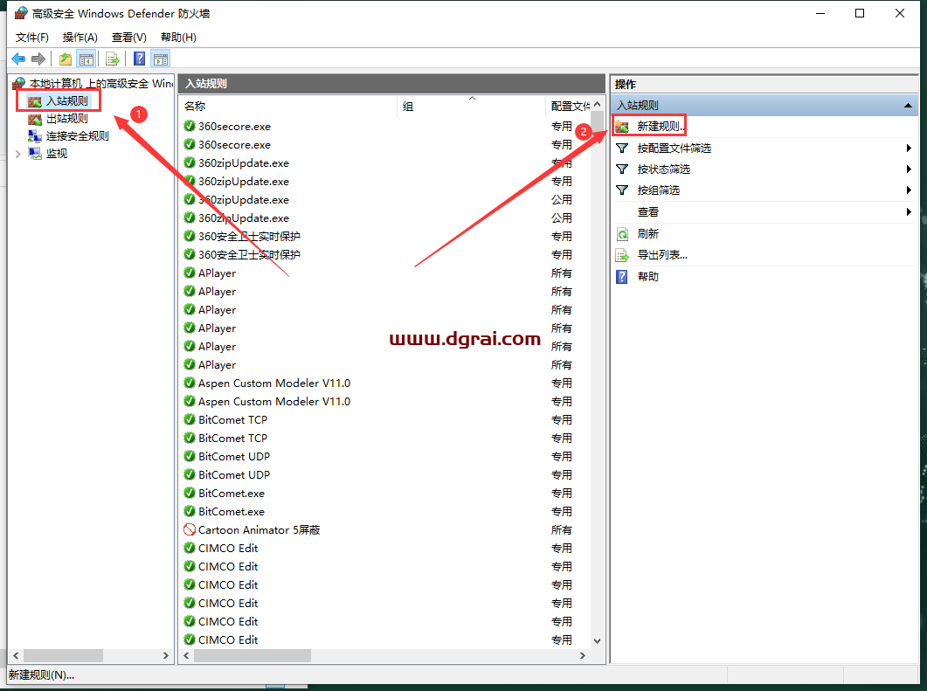The height and width of the screenshot is (691, 927).
Task: Click the rules list horizontal scroll-right arrow
Action: (x=583, y=655)
